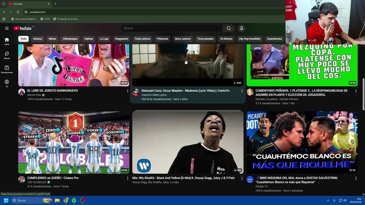Open File Explorer from the taskbar
Viewport: 365px width, 205px height.
57,200
